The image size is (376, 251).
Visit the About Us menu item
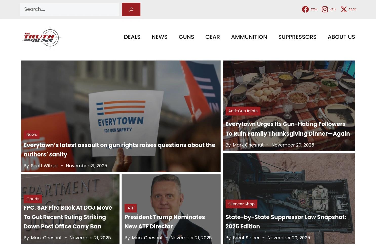coord(341,37)
